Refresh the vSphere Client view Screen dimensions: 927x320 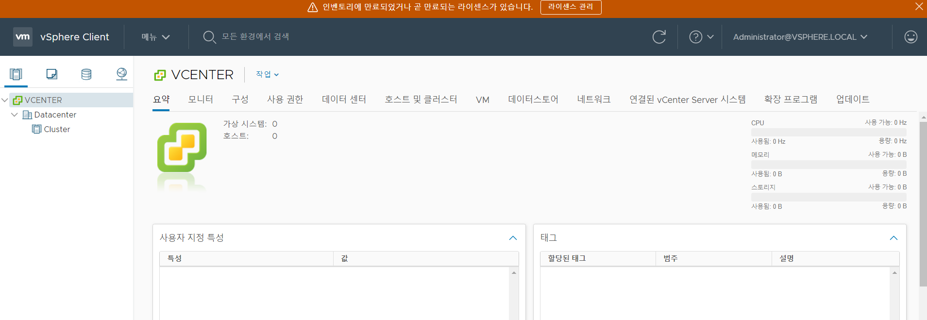pos(659,37)
